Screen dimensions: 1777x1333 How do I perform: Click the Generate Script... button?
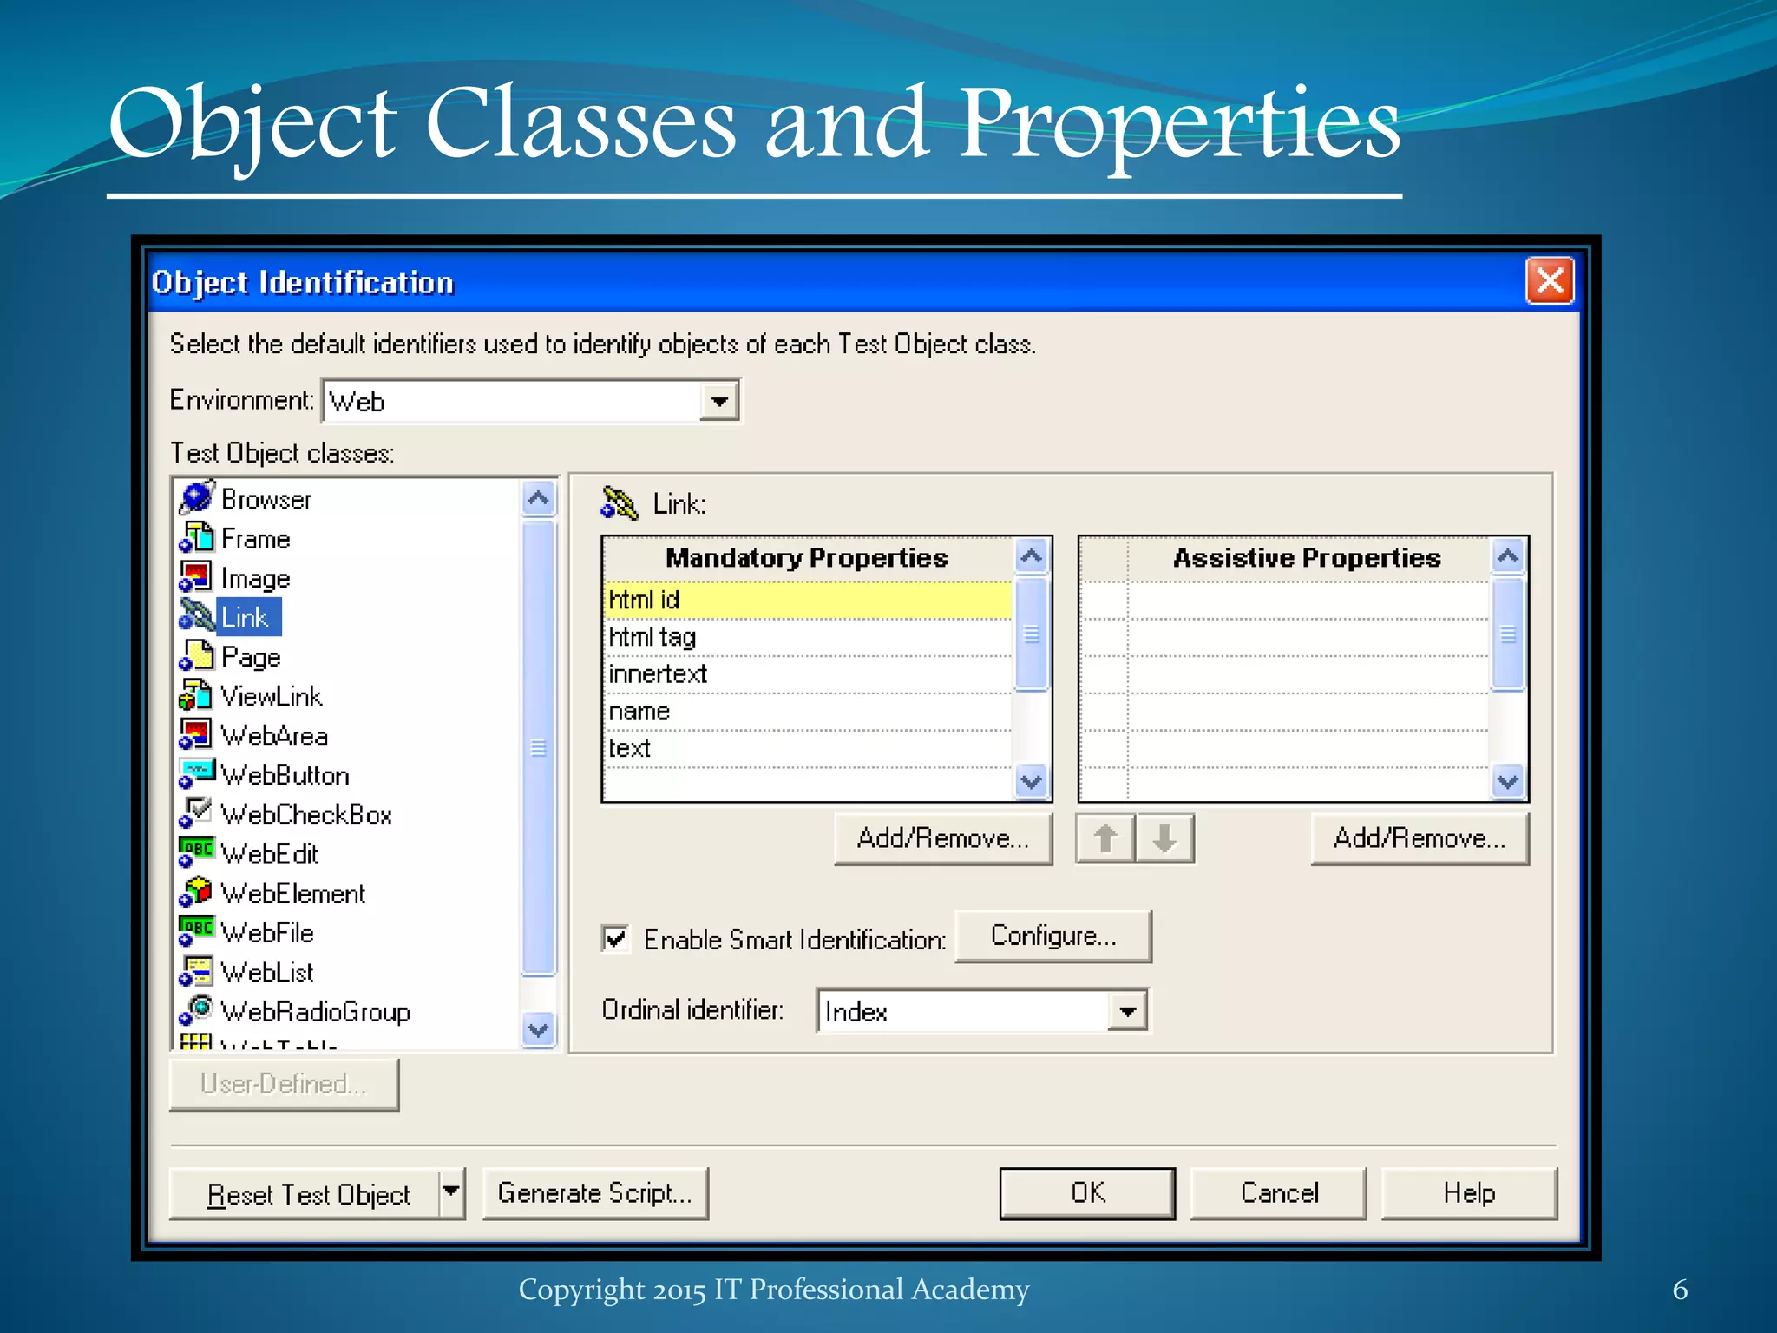click(595, 1193)
